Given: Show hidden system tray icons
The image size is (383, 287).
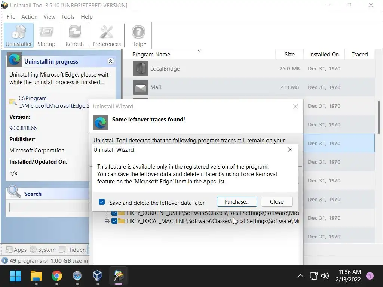Looking at the screenshot, I should tap(301, 276).
